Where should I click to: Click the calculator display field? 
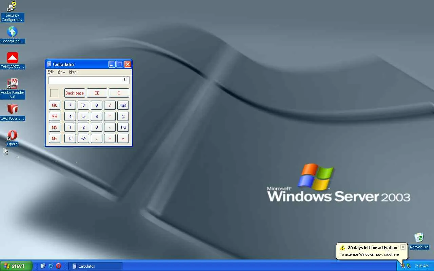tap(89, 80)
